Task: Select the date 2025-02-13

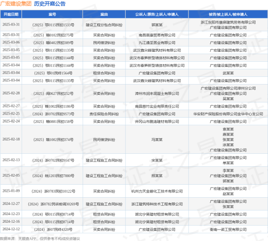Action: tap(11, 160)
